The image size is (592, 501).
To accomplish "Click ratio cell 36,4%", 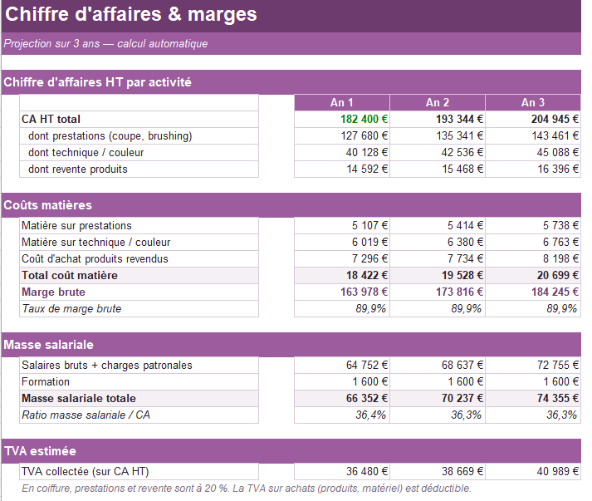I will [x=342, y=415].
